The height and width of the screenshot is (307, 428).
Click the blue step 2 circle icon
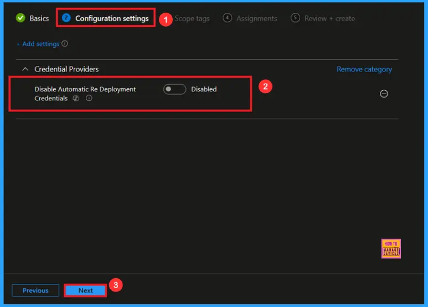point(66,18)
